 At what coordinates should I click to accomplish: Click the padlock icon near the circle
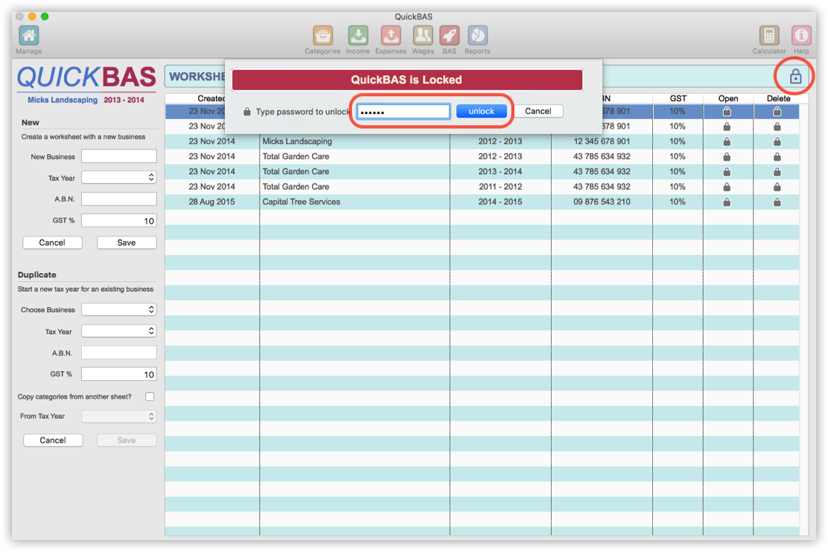795,75
